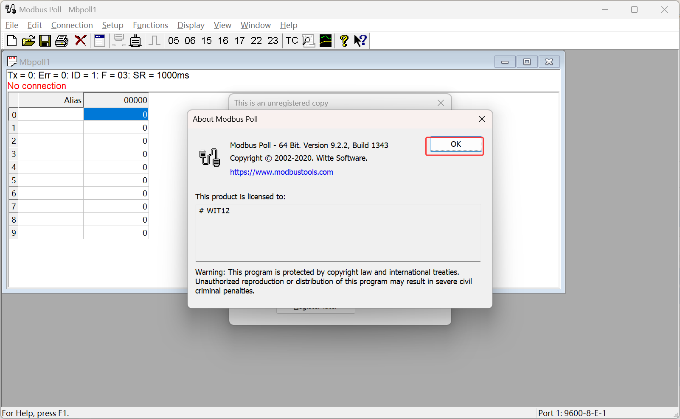Image resolution: width=680 pixels, height=419 pixels.
Task: Select row header 2 in the grid
Action: point(14,141)
